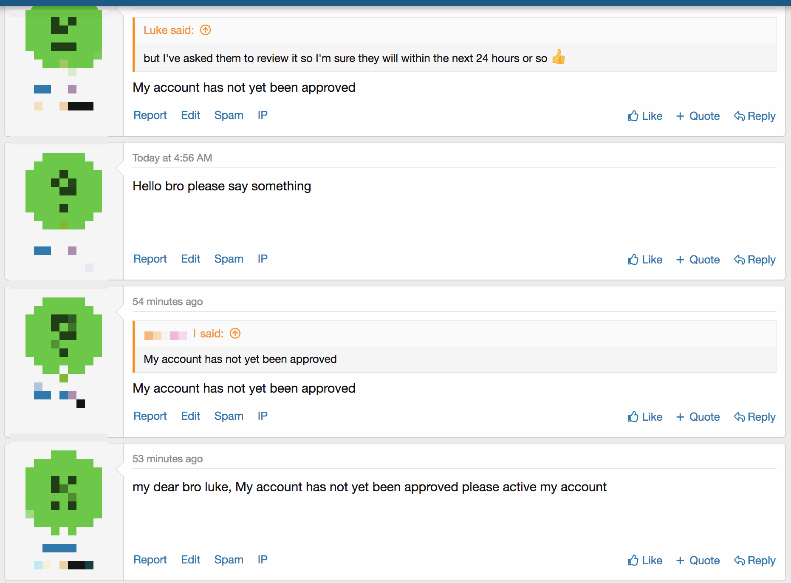Like the top post quoting Luke
791x583 pixels.
pyautogui.click(x=645, y=116)
